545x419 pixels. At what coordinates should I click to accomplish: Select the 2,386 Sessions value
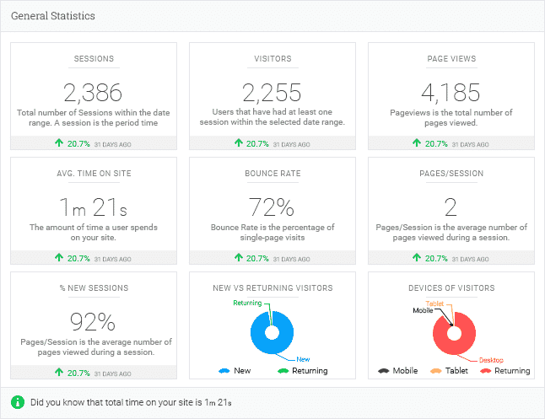(93, 93)
